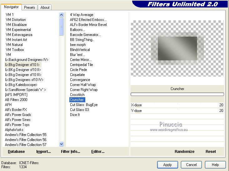The height and width of the screenshot is (171, 229).
Task: Choose the Barcode Generator filter
Action: point(85,35)
